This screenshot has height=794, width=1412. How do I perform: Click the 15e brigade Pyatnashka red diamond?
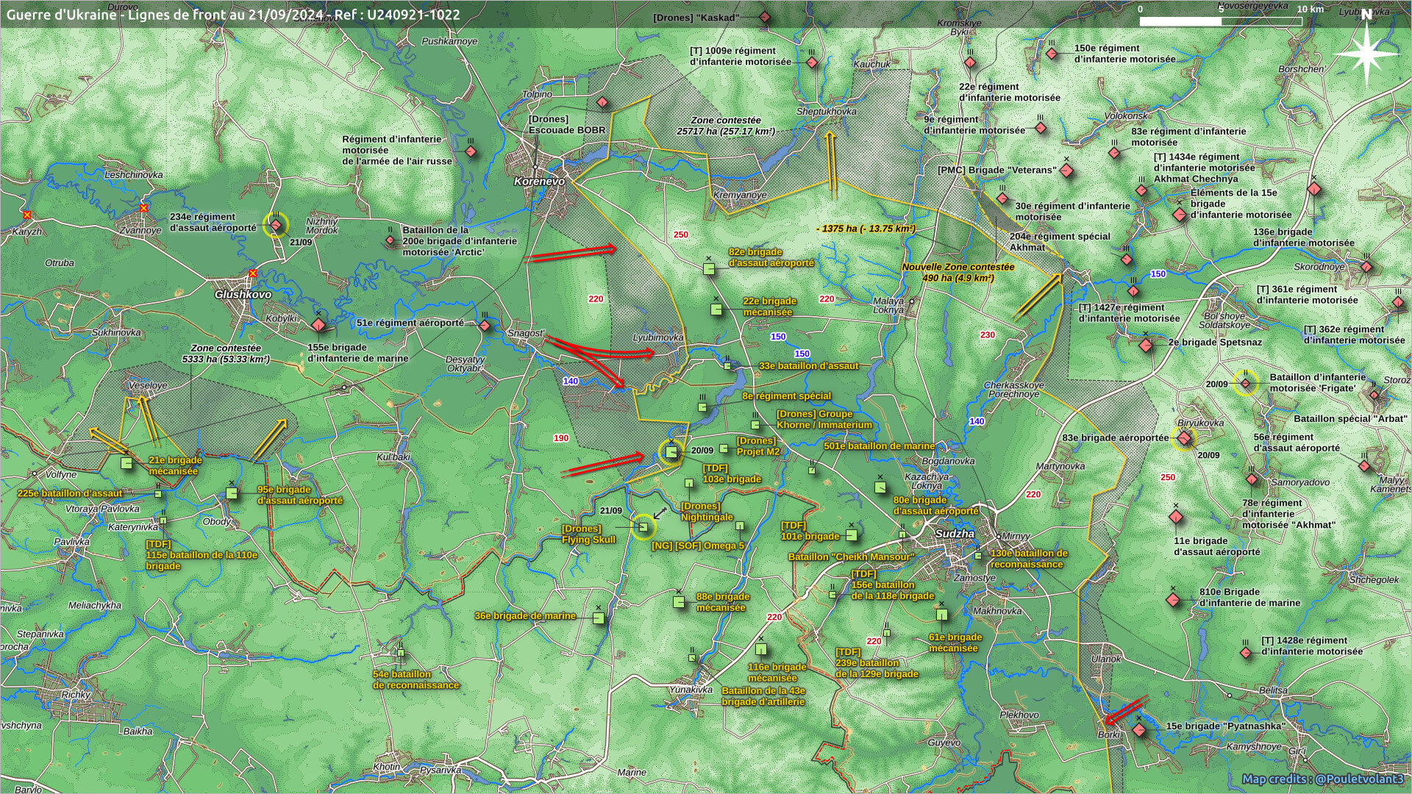[1139, 730]
